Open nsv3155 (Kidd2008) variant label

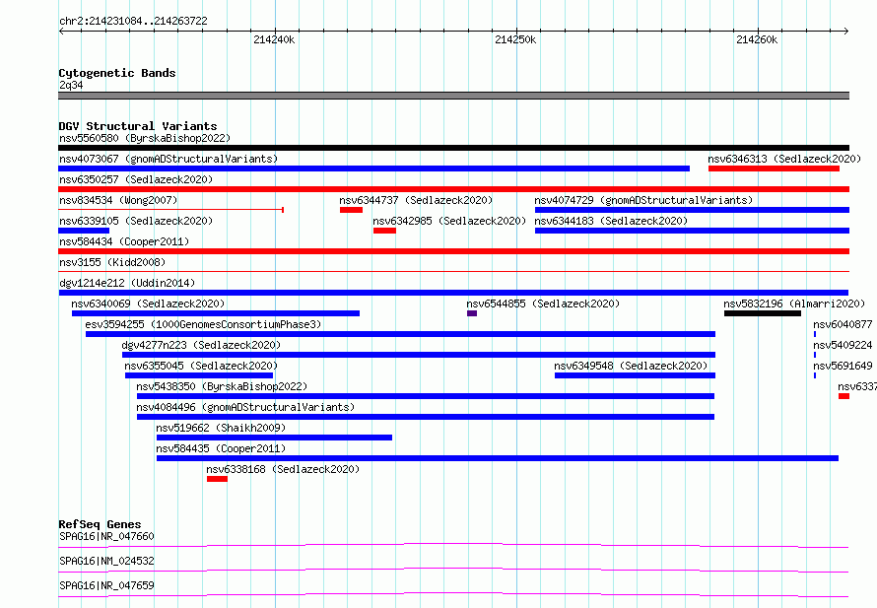click(x=112, y=262)
